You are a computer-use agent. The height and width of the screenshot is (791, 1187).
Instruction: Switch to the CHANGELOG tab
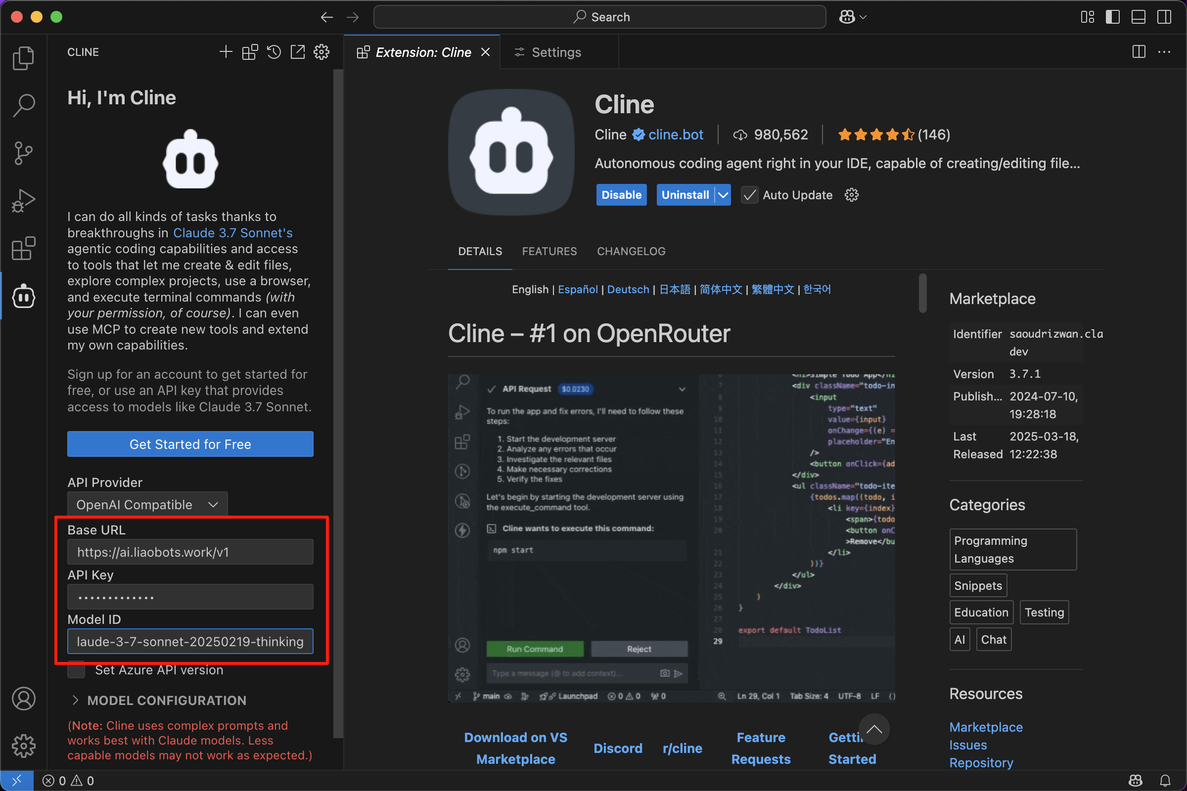click(631, 251)
